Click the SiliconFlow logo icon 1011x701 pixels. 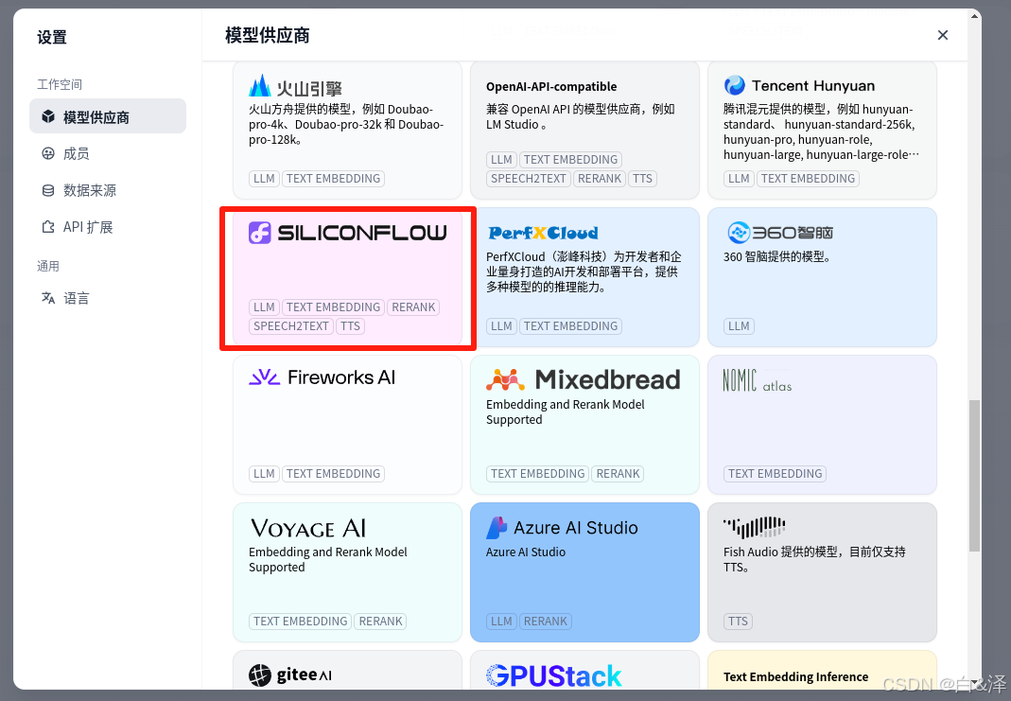pos(260,233)
